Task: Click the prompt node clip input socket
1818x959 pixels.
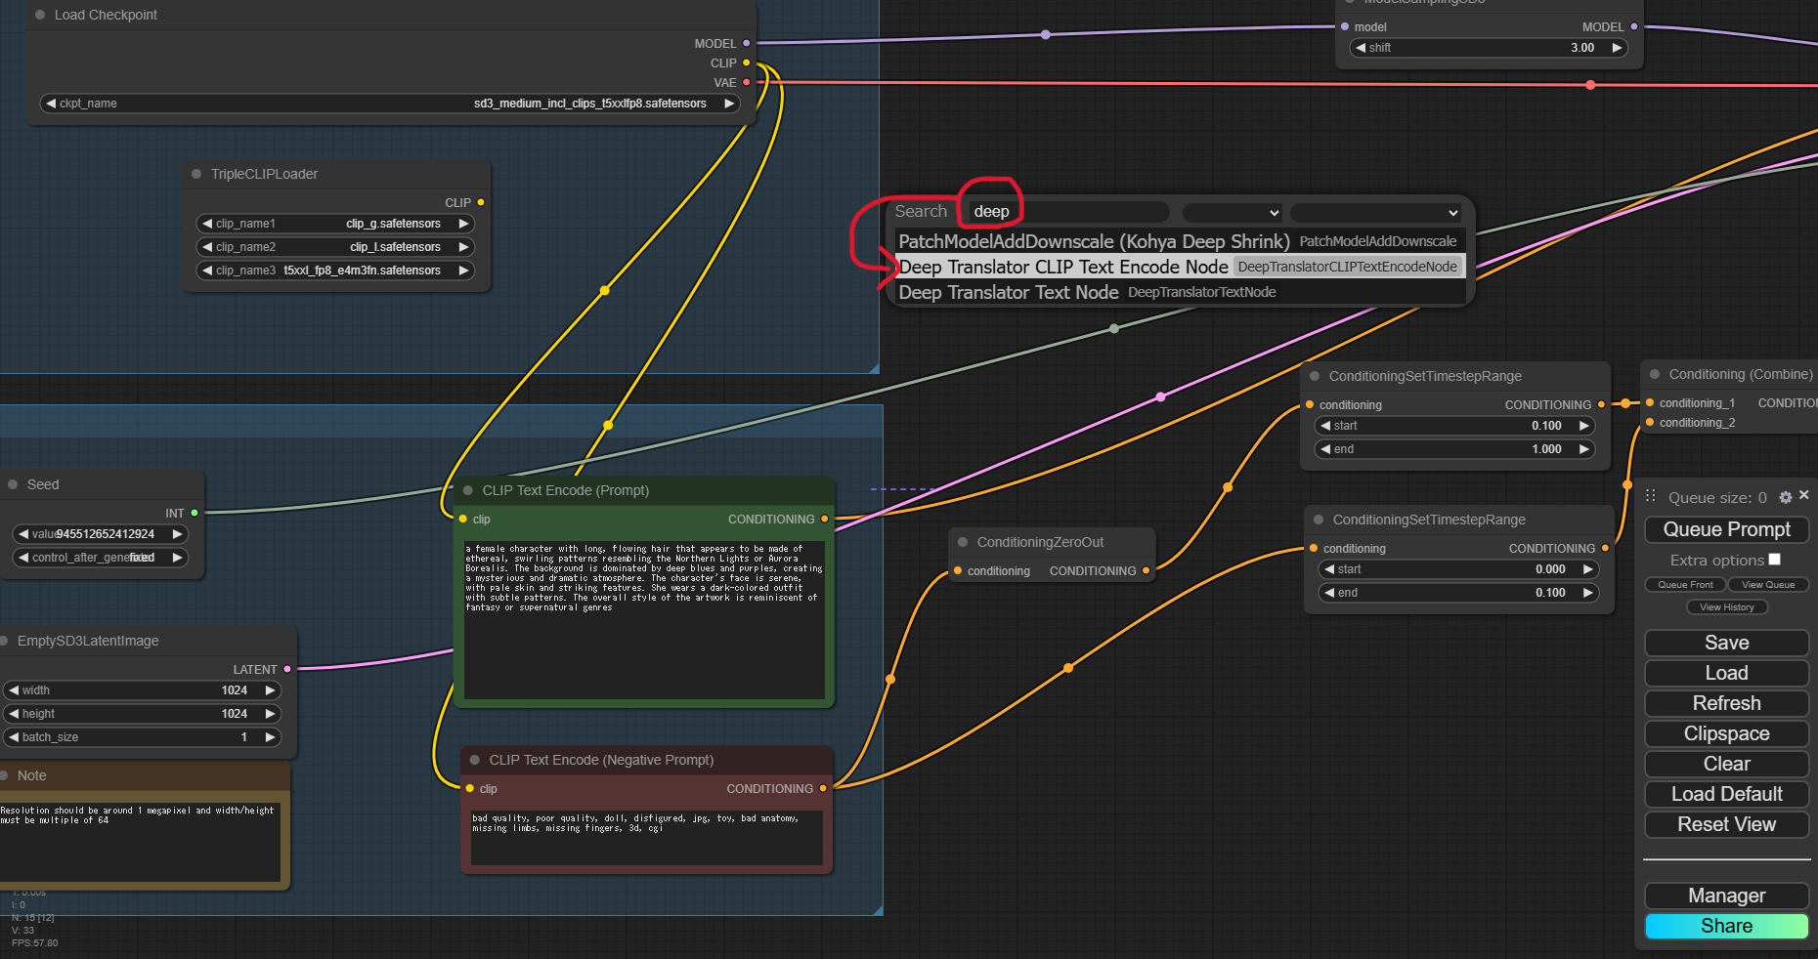Action: pyautogui.click(x=463, y=519)
